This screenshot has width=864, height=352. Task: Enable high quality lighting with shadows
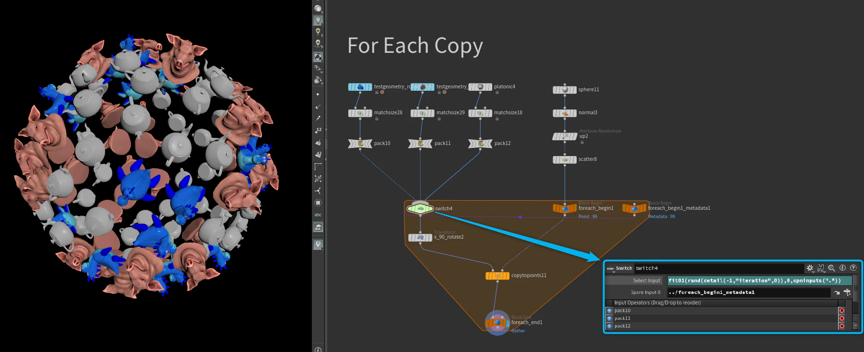(x=318, y=44)
